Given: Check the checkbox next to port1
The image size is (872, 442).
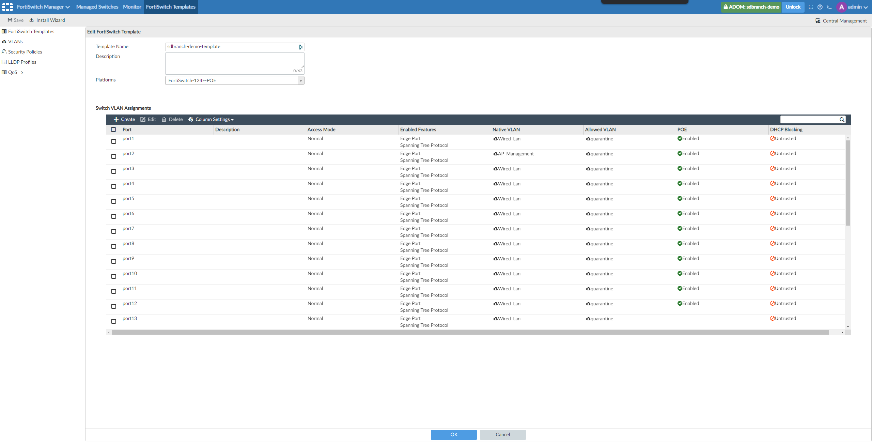Looking at the screenshot, I should (x=114, y=141).
